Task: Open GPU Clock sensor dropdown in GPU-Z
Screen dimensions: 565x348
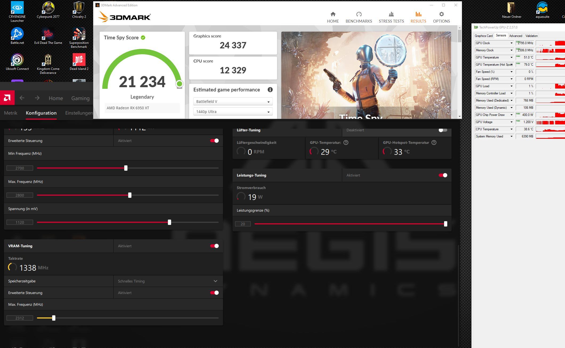Action: (x=511, y=43)
